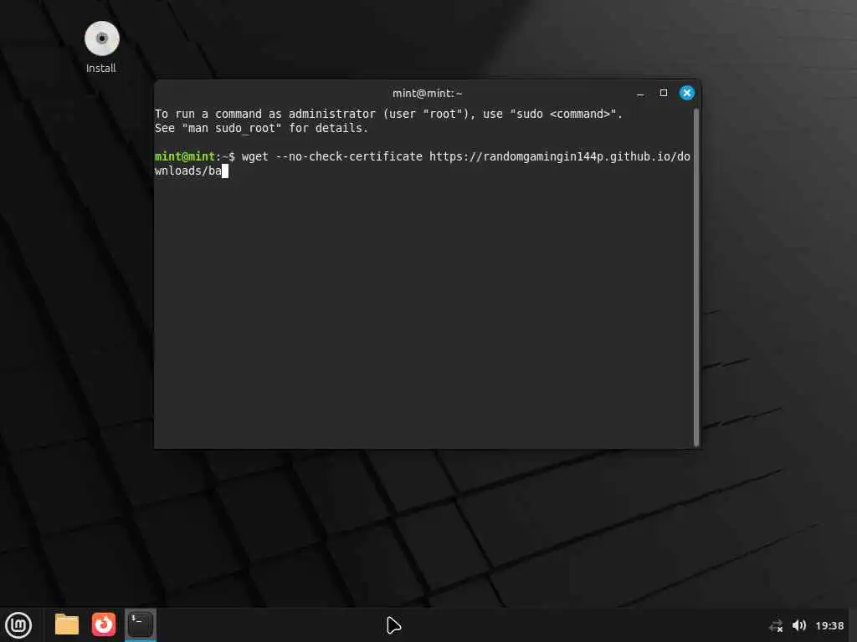This screenshot has height=642, width=857.
Task: Launch the file manager from the taskbar
Action: click(67, 624)
